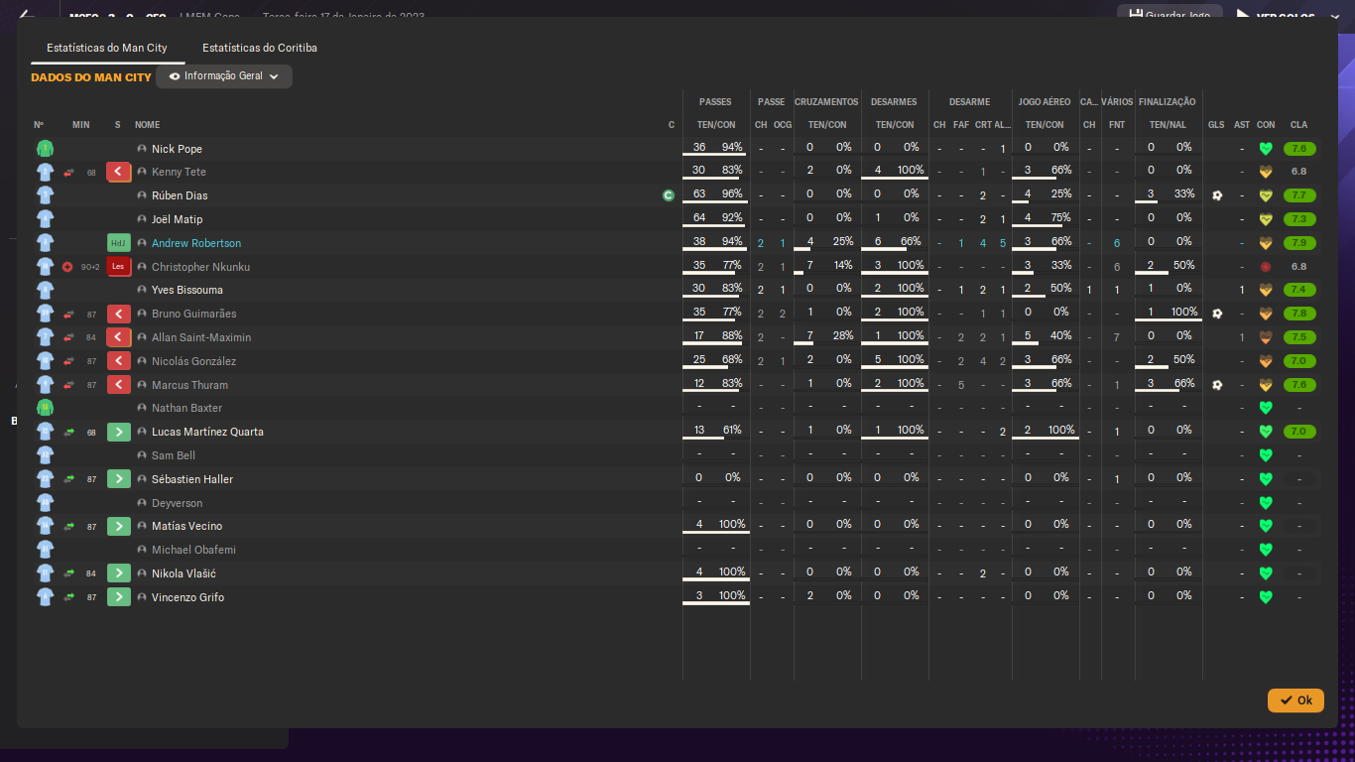Open the Informação Geral dropdown
The width and height of the screenshot is (1355, 762).
click(x=224, y=76)
